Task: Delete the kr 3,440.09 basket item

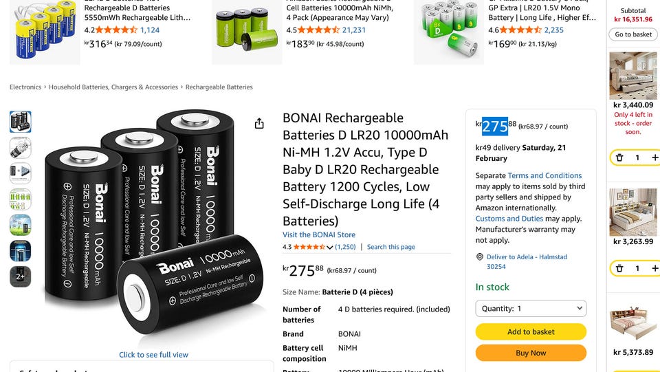Action: click(619, 158)
